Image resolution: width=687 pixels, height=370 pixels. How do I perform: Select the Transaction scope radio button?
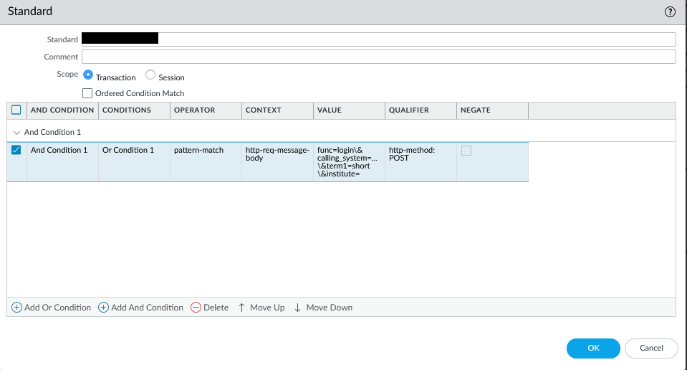click(88, 75)
